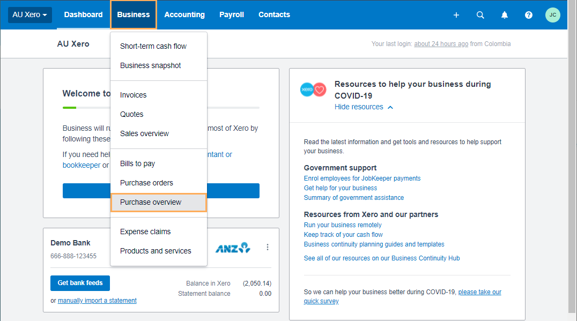
Task: Click manually import a statement link
Action: [x=97, y=301]
